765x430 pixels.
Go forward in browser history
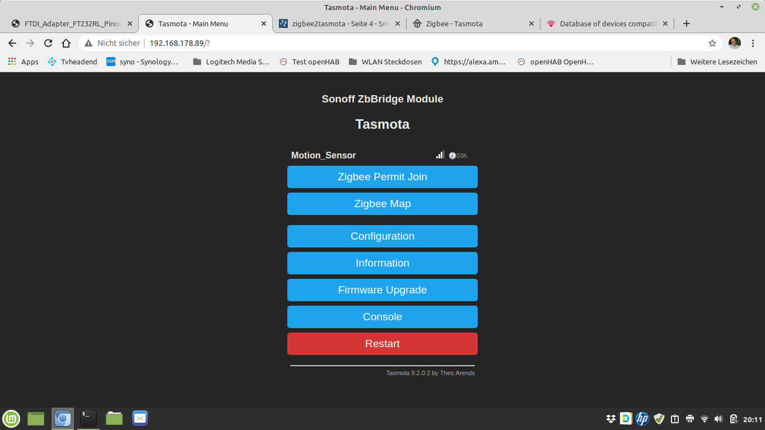(30, 43)
